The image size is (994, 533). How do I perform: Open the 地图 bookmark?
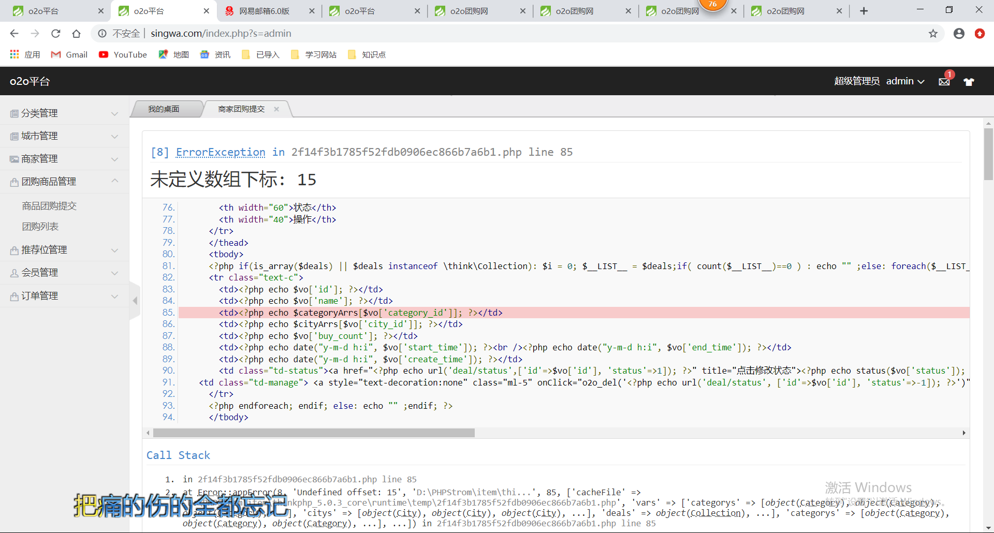click(173, 54)
